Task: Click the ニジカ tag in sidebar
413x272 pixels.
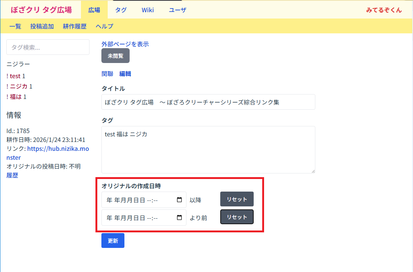Action: 19,86
